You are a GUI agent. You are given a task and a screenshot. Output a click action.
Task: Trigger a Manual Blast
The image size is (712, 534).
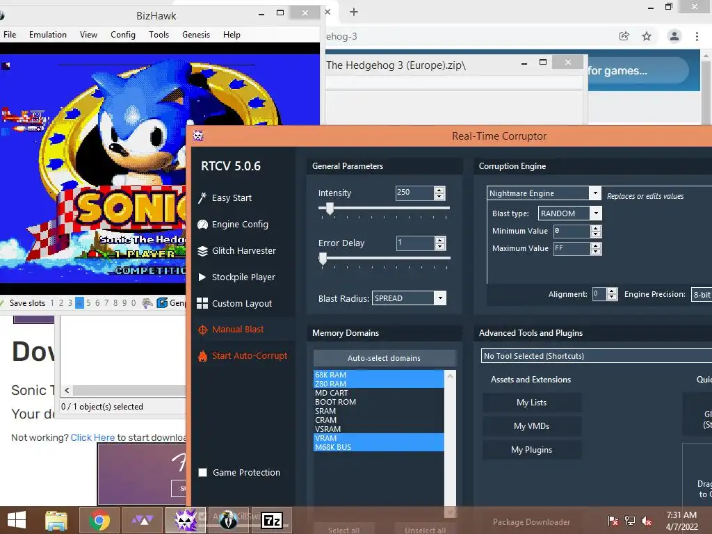click(231, 330)
